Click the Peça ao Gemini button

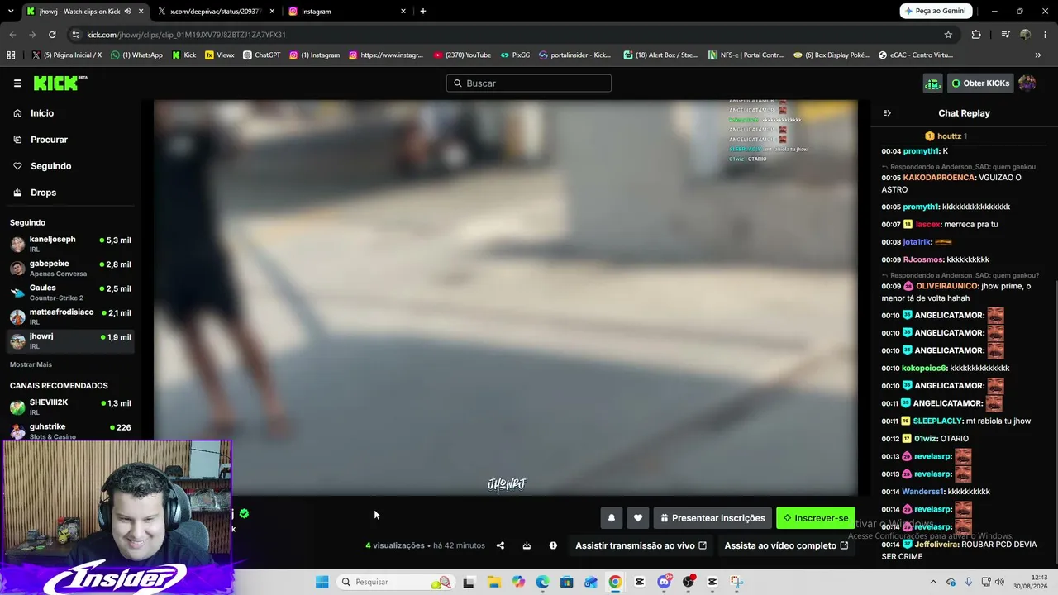[x=935, y=12]
